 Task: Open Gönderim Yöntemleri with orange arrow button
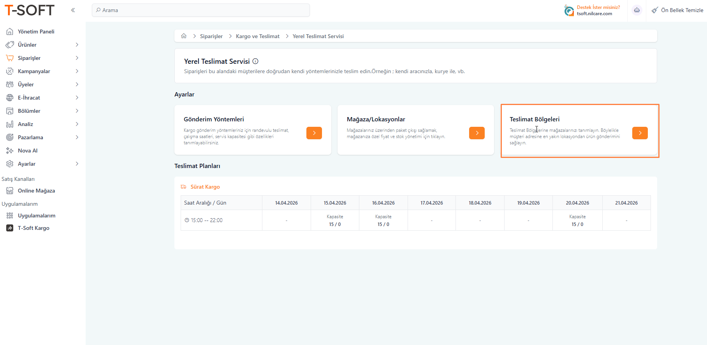click(314, 133)
